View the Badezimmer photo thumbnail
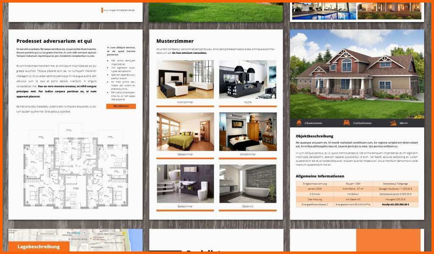Screen dimensions: 434x254 pos(185,184)
